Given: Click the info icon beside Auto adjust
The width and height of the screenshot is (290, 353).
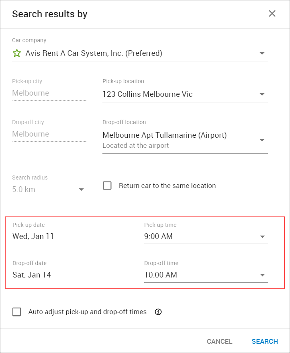Looking at the screenshot, I should click(158, 312).
